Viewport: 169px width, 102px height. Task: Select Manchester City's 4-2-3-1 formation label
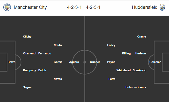[x=74, y=7]
